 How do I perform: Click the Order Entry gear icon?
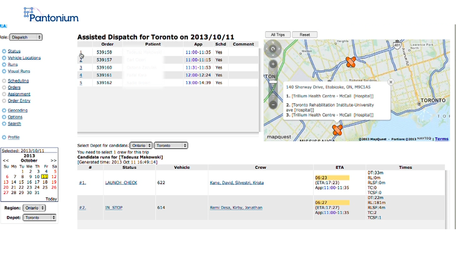[x=4, y=100]
